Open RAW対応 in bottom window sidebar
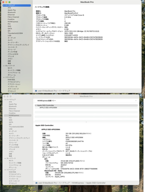The image size is (145, 192). pyautogui.click(x=12, y=172)
